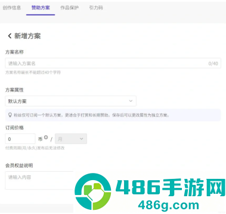Open the 方案属性 dropdown showing 默认方案
Screen dimensions: 226x214
70,101
